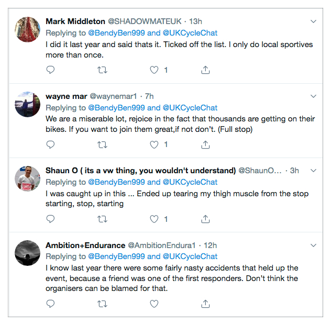The width and height of the screenshot is (331, 325).
Task: Open more options for Mark Middleton's tweet
Action: pyautogui.click(x=313, y=21)
